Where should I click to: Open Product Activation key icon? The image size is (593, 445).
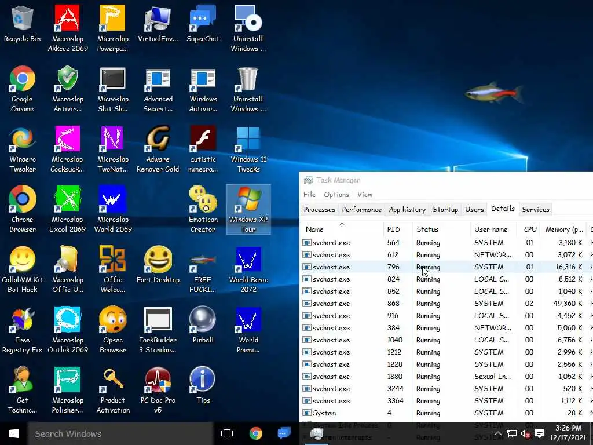pyautogui.click(x=113, y=390)
